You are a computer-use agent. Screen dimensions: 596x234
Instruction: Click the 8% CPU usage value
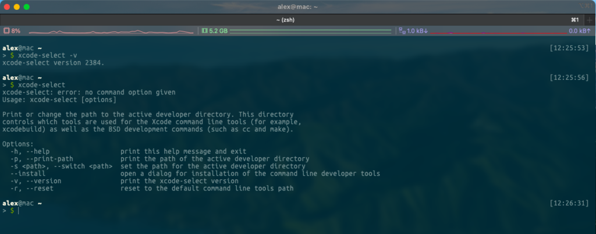click(16, 31)
